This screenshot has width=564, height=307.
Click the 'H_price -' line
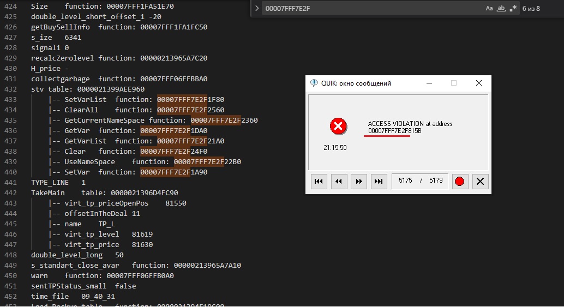pos(50,69)
